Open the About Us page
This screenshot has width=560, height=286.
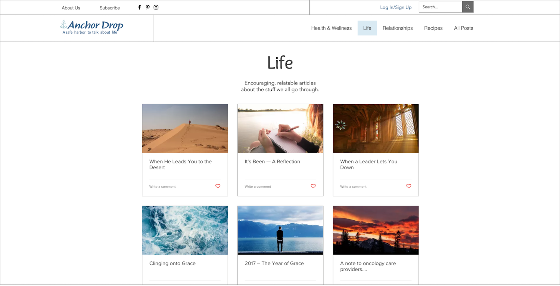pyautogui.click(x=71, y=8)
